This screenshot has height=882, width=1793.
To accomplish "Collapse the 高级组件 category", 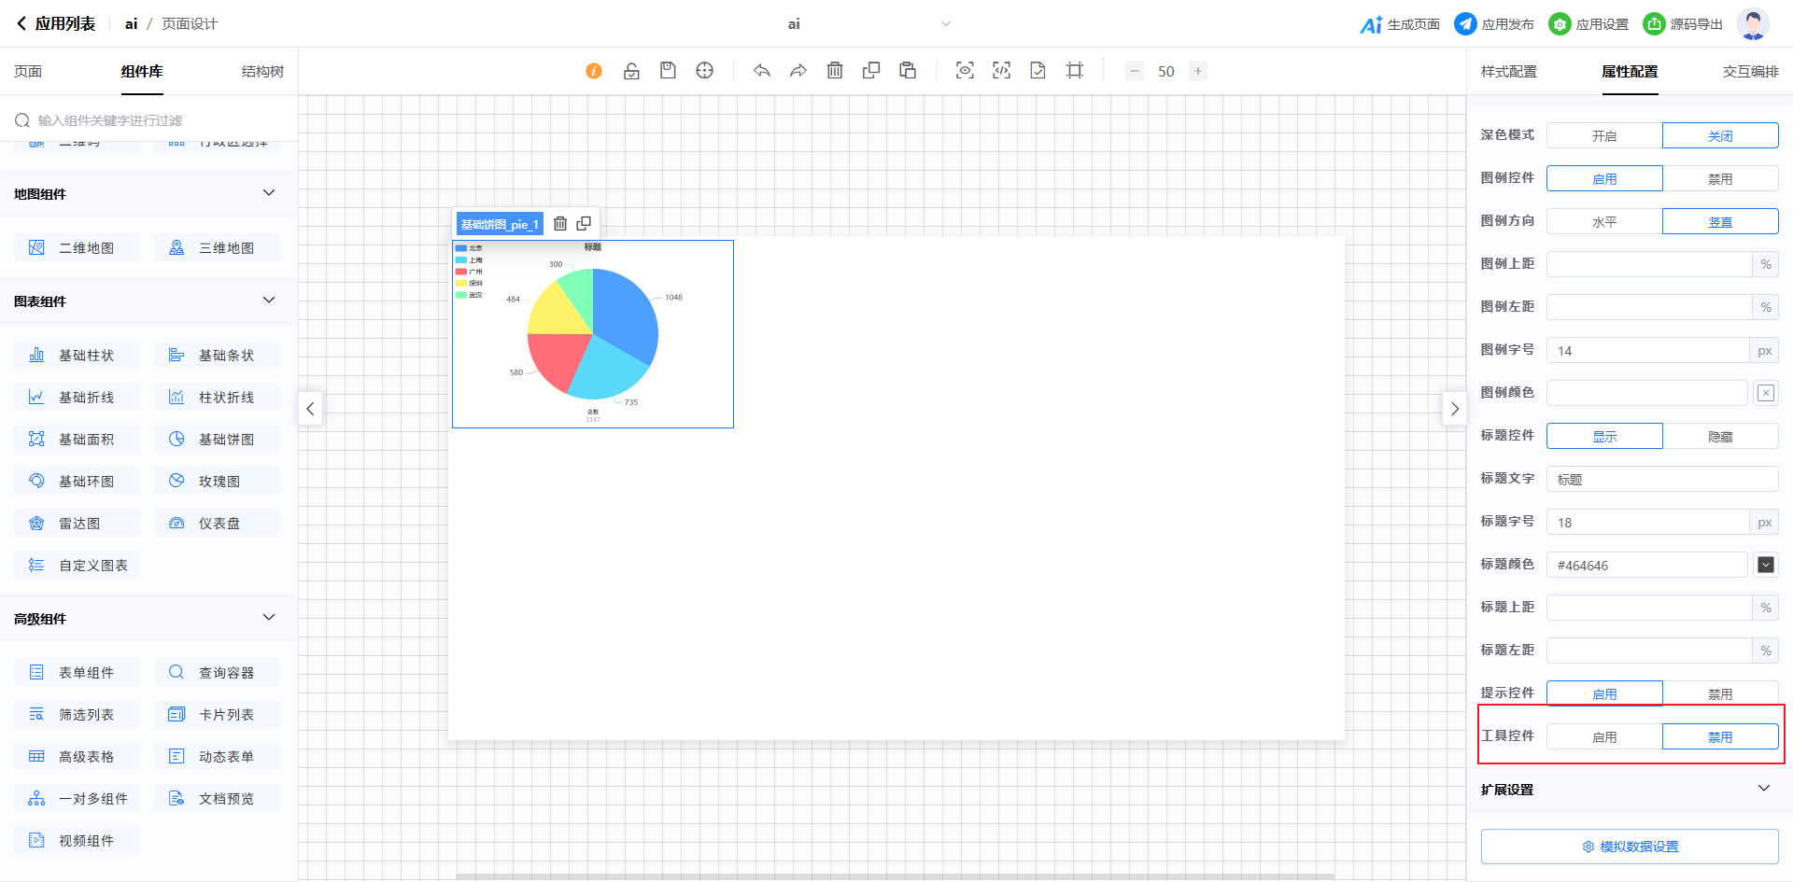I will pos(269,618).
